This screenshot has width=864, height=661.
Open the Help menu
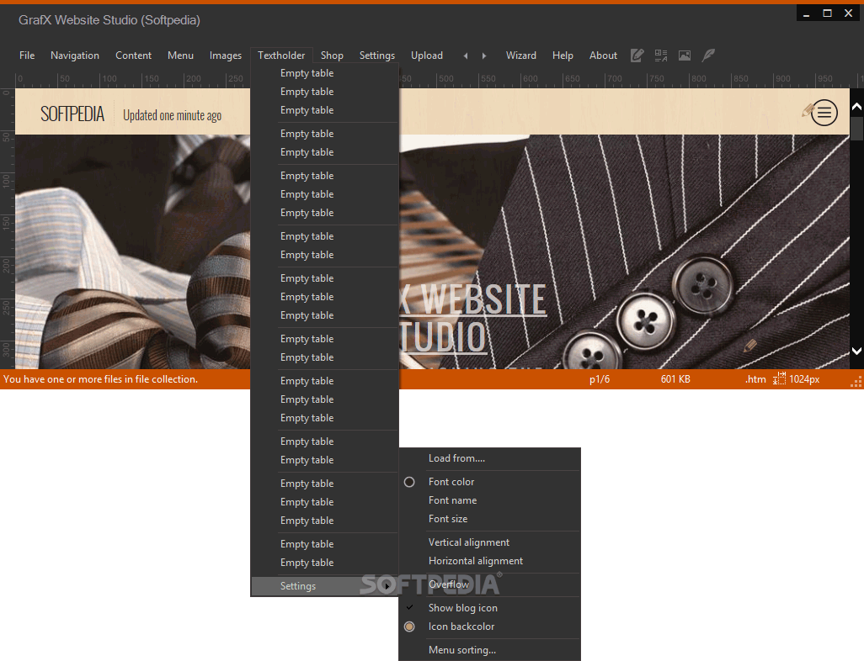tap(563, 56)
